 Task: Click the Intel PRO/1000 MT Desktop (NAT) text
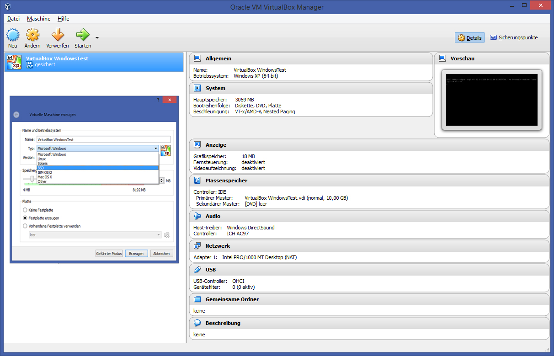[259, 257]
